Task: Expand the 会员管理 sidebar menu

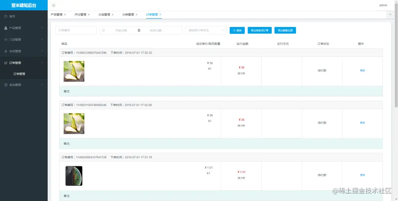Action: click(42, 51)
